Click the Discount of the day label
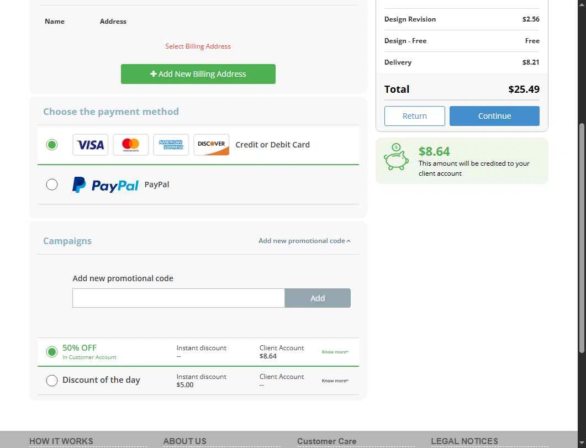The image size is (586, 448). [101, 380]
